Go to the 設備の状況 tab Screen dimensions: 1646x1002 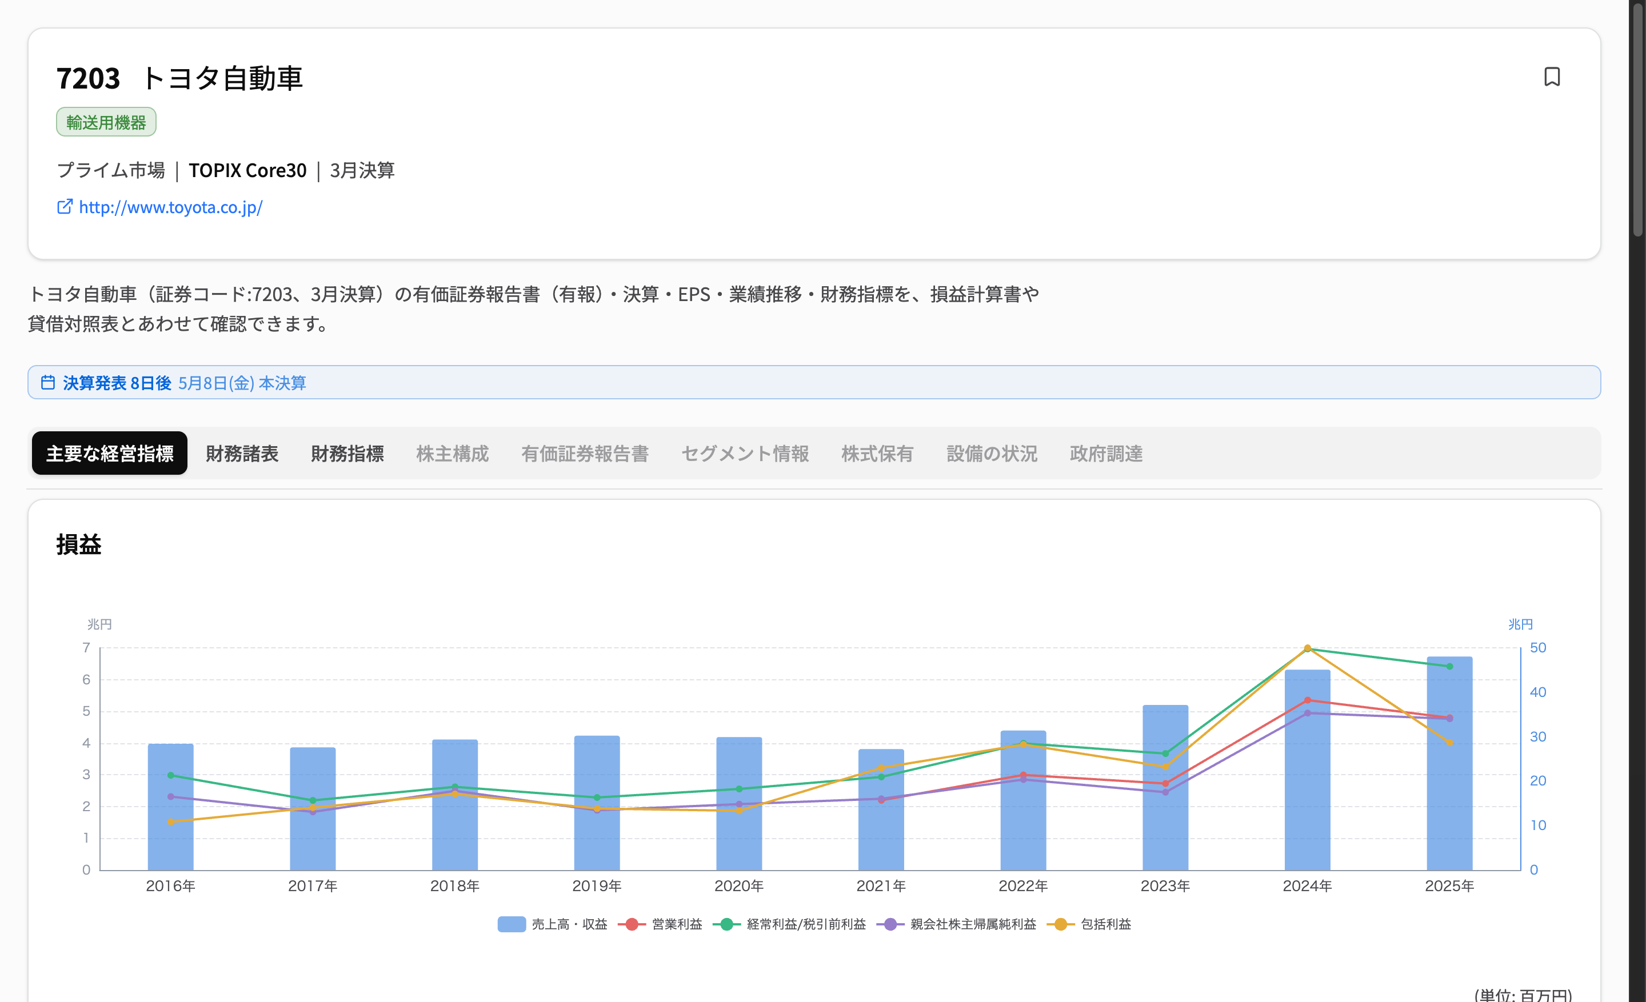point(992,453)
